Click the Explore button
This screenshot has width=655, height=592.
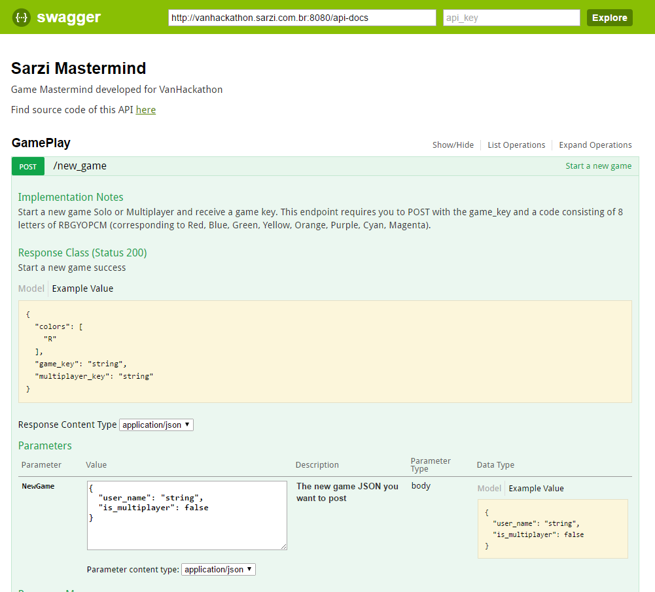[609, 18]
